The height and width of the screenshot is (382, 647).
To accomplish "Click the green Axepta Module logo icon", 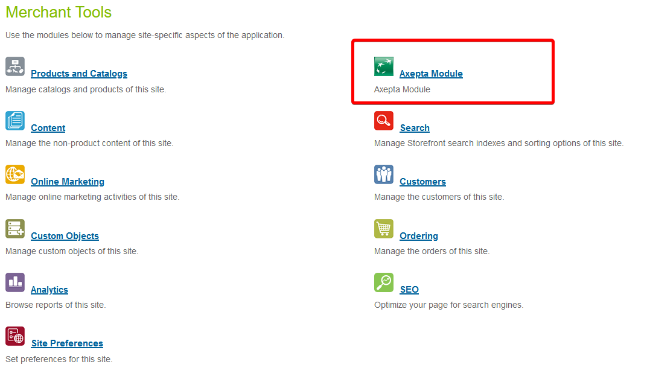I will (383, 66).
